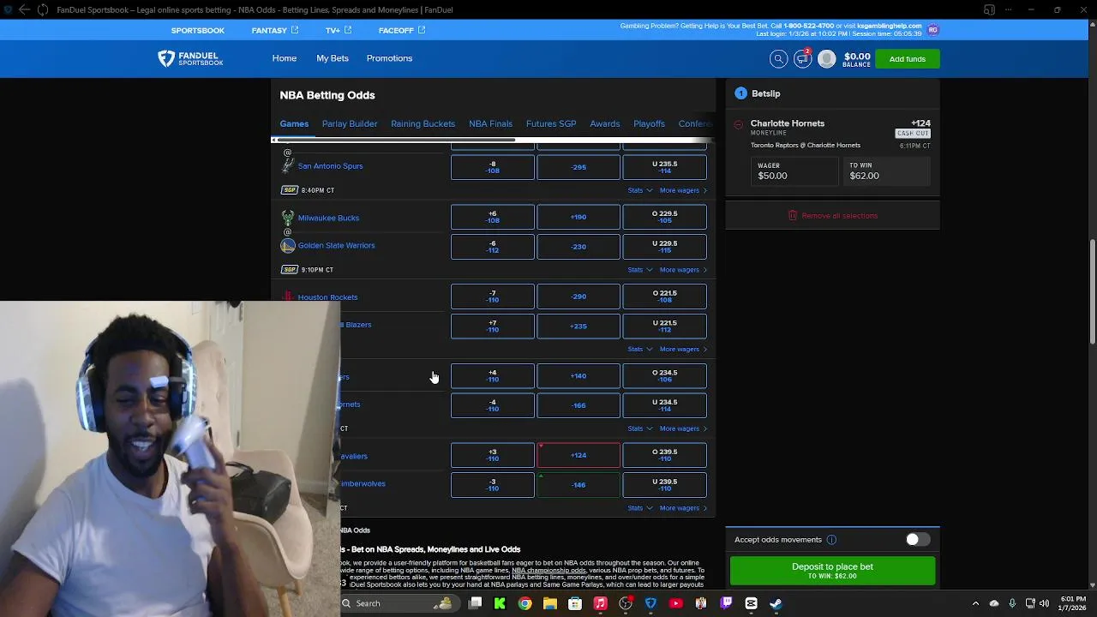The width and height of the screenshot is (1097, 617).
Task: Open More wagers for the Spurs game
Action: (x=683, y=190)
